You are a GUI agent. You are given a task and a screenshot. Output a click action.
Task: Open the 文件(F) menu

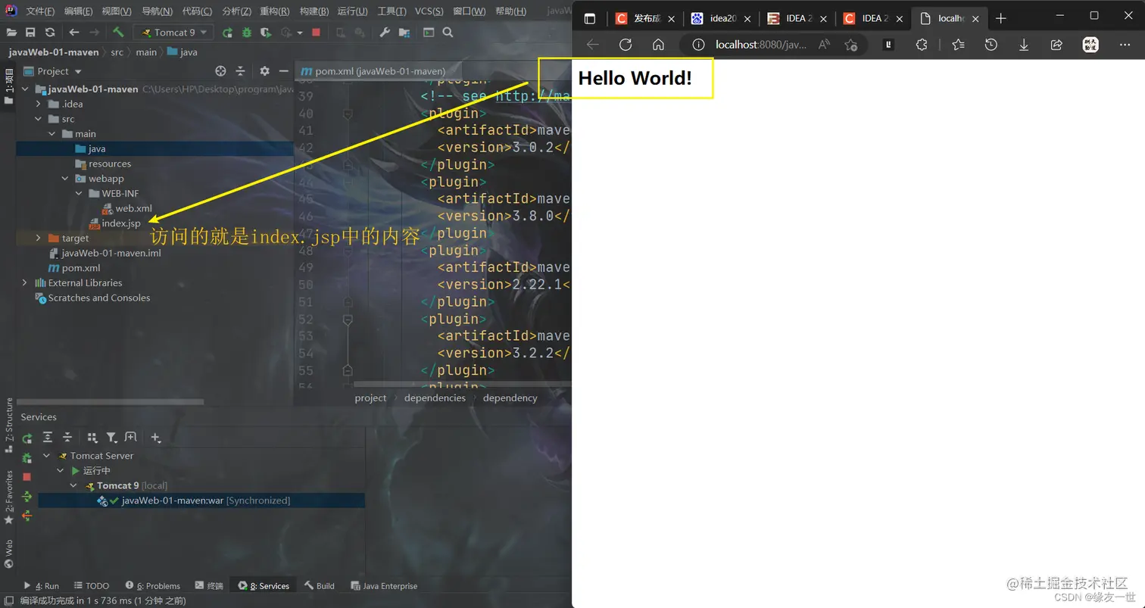(40, 11)
